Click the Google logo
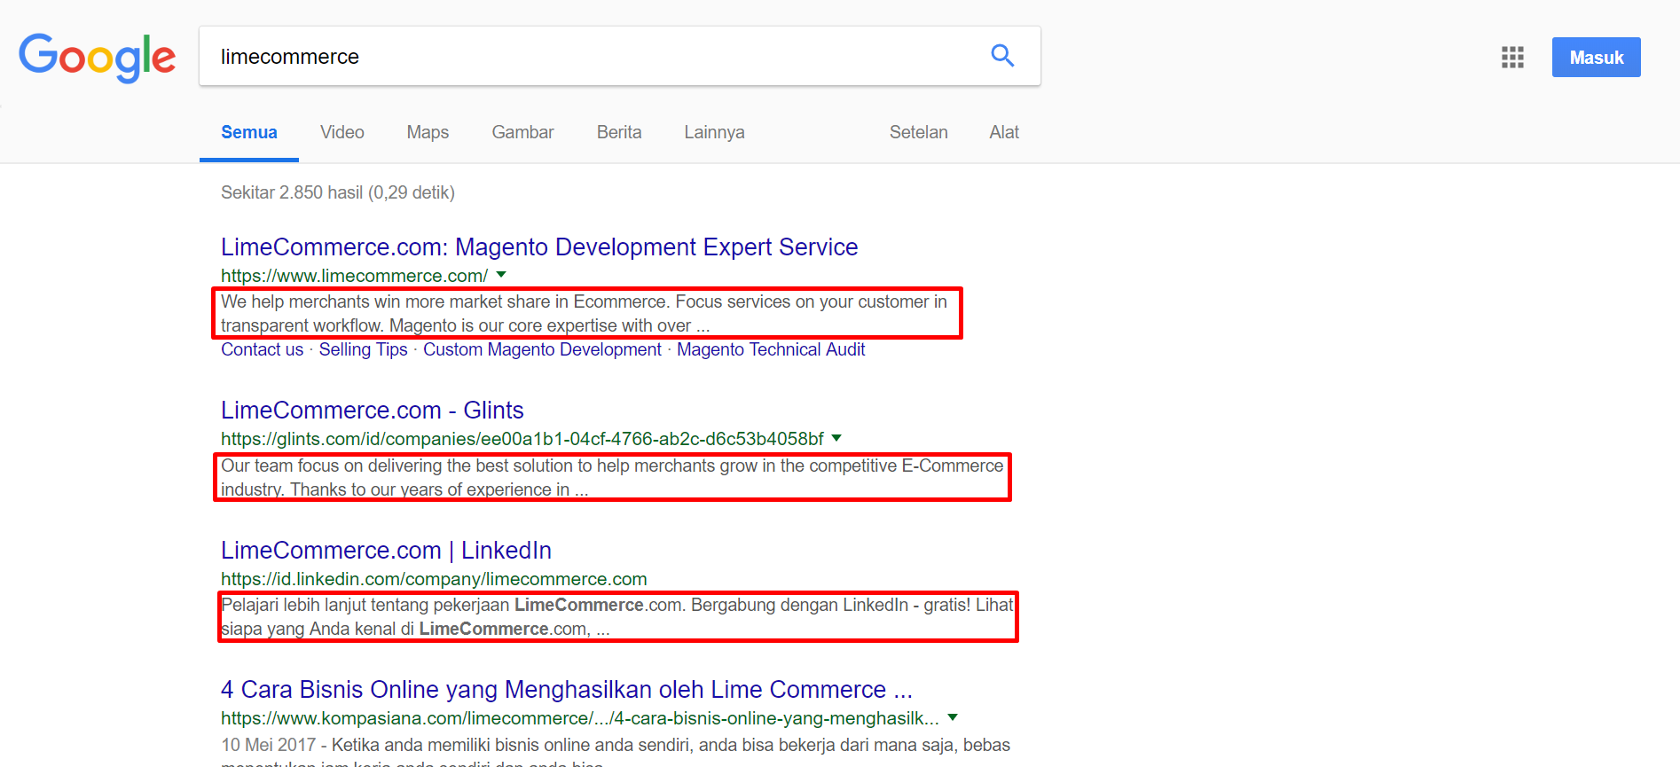1680x767 pixels. 98,58
